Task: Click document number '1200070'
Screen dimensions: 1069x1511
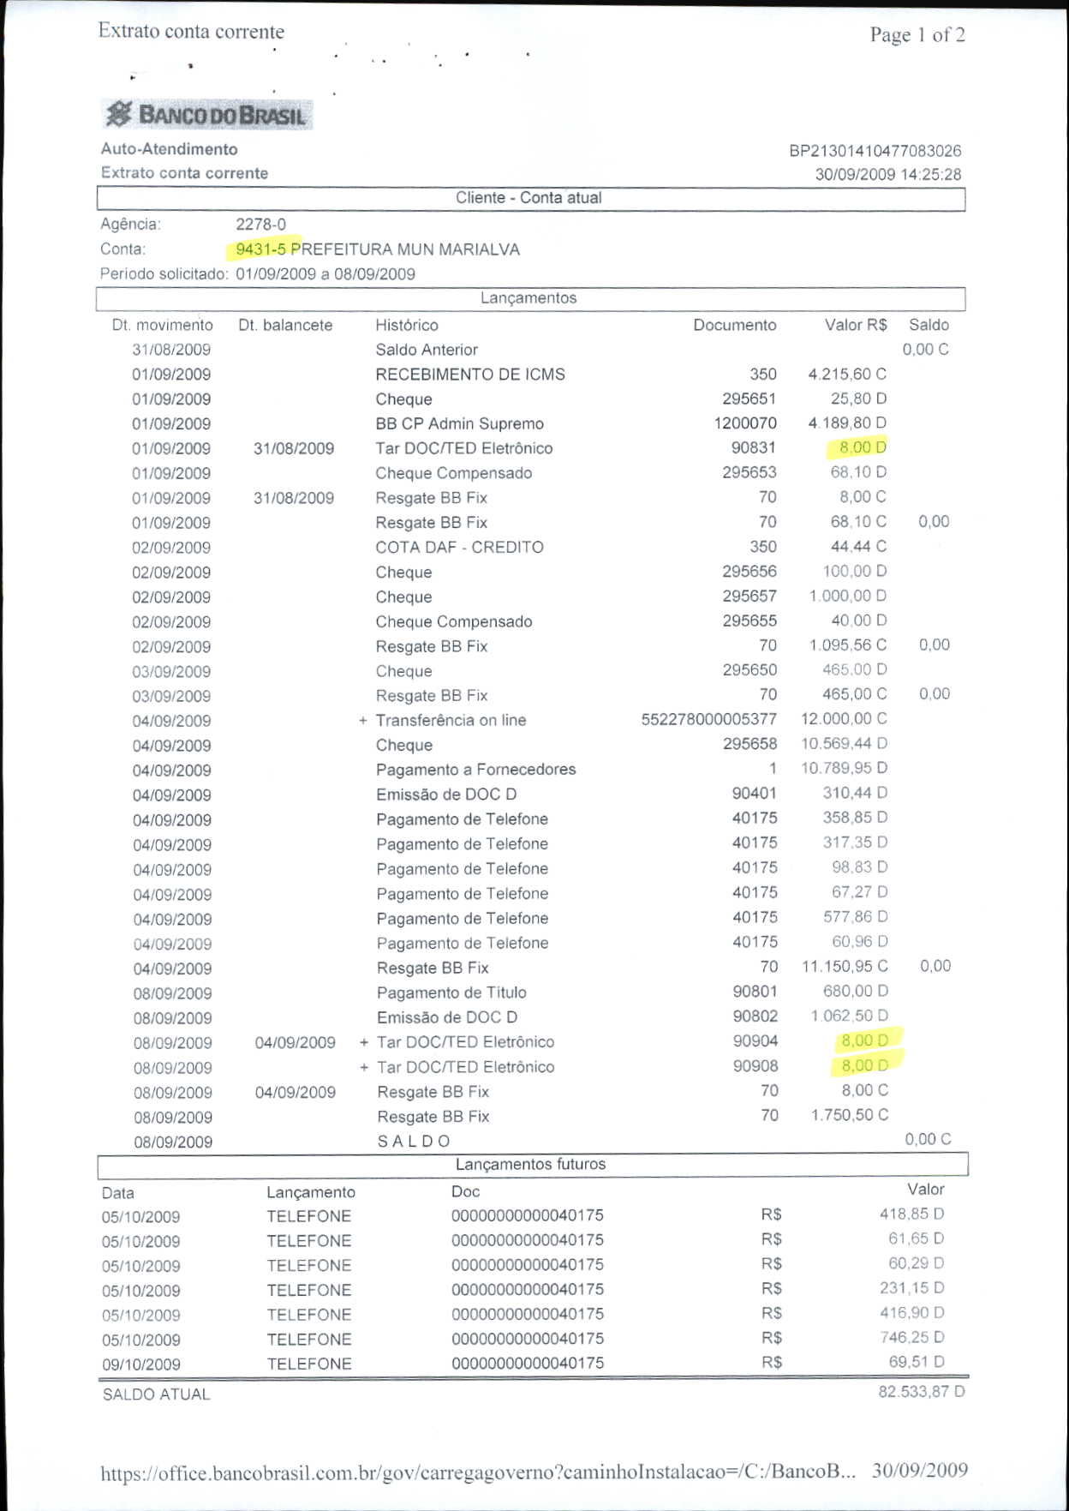Action: (x=745, y=423)
